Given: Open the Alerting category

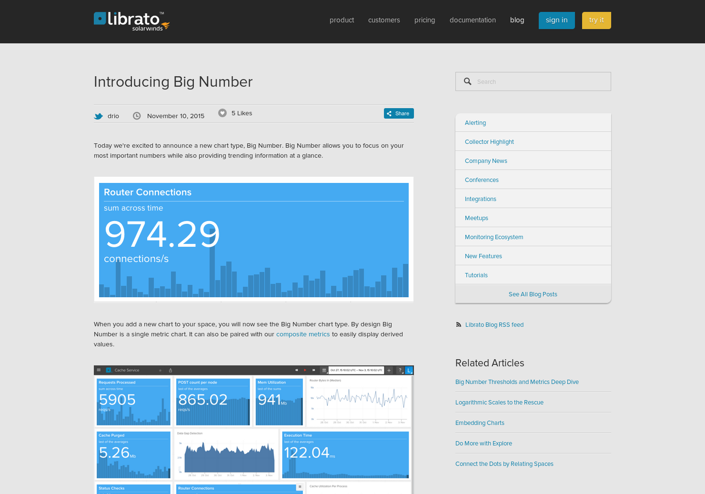Looking at the screenshot, I should (533, 122).
